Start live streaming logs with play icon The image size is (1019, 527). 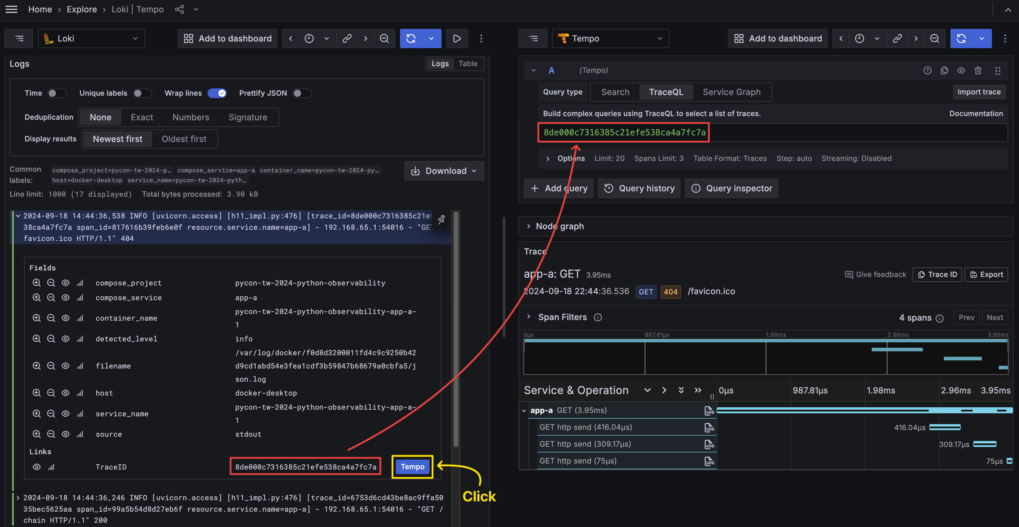click(x=457, y=39)
